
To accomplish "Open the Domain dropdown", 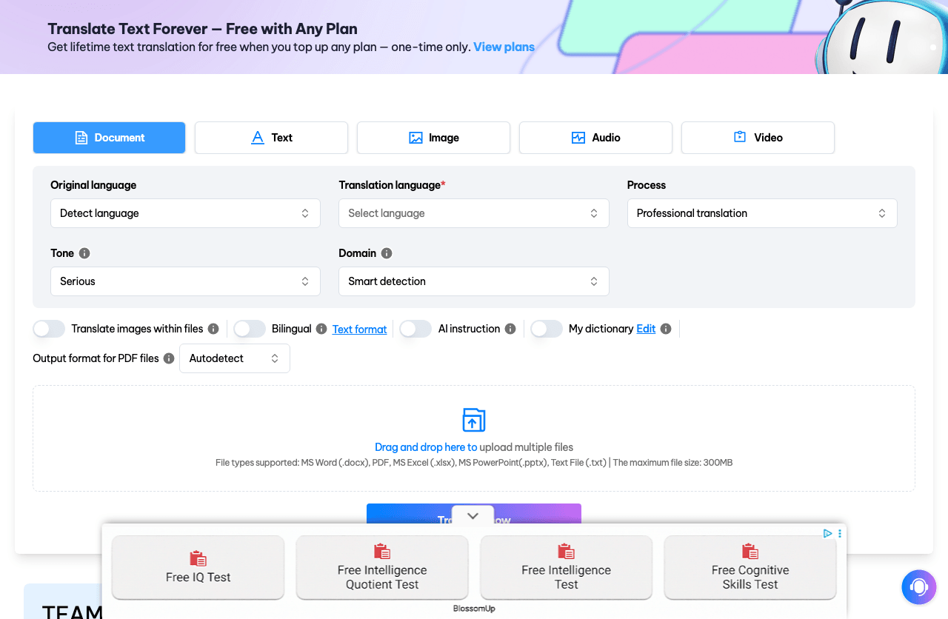I will (x=474, y=281).
